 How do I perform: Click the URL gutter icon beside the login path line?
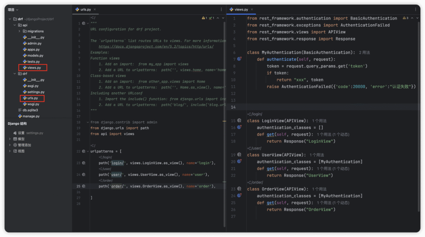[84, 163]
